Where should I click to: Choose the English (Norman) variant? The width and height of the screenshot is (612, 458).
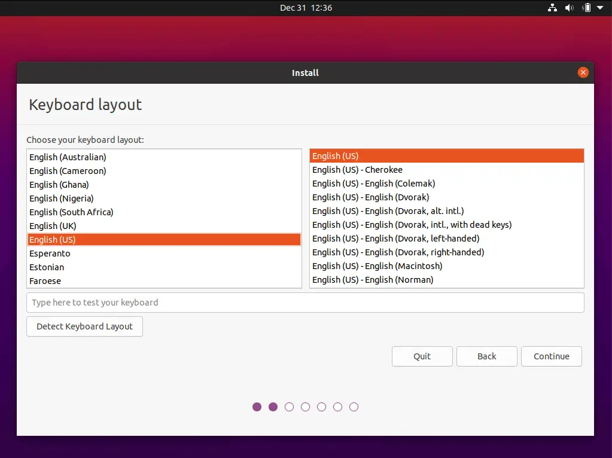(447, 280)
